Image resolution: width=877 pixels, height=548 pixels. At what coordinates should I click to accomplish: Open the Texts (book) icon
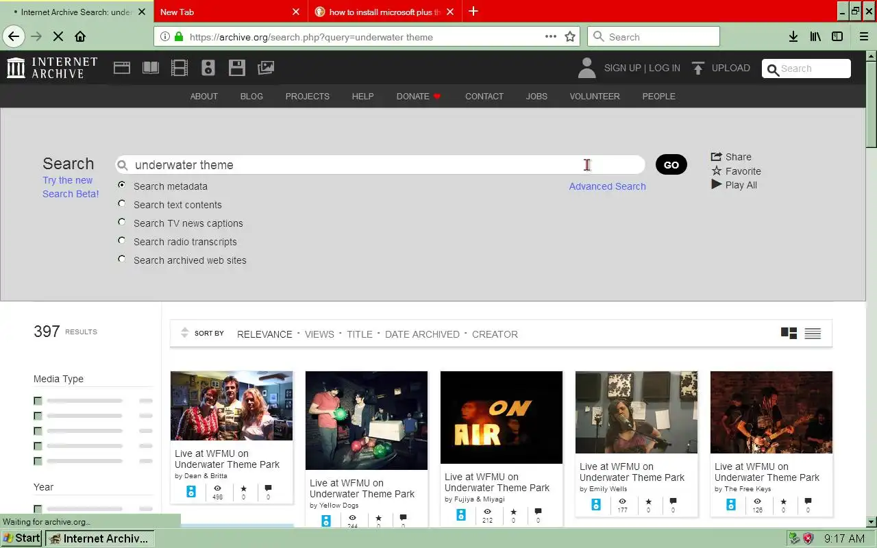(151, 68)
